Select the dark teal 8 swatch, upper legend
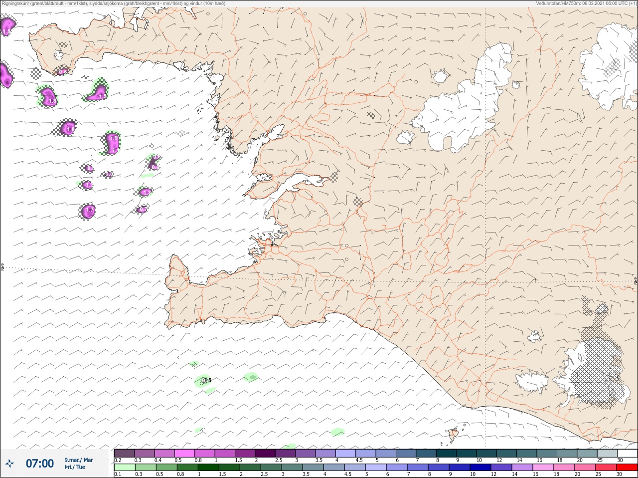The height and width of the screenshot is (478, 638). (x=446, y=453)
